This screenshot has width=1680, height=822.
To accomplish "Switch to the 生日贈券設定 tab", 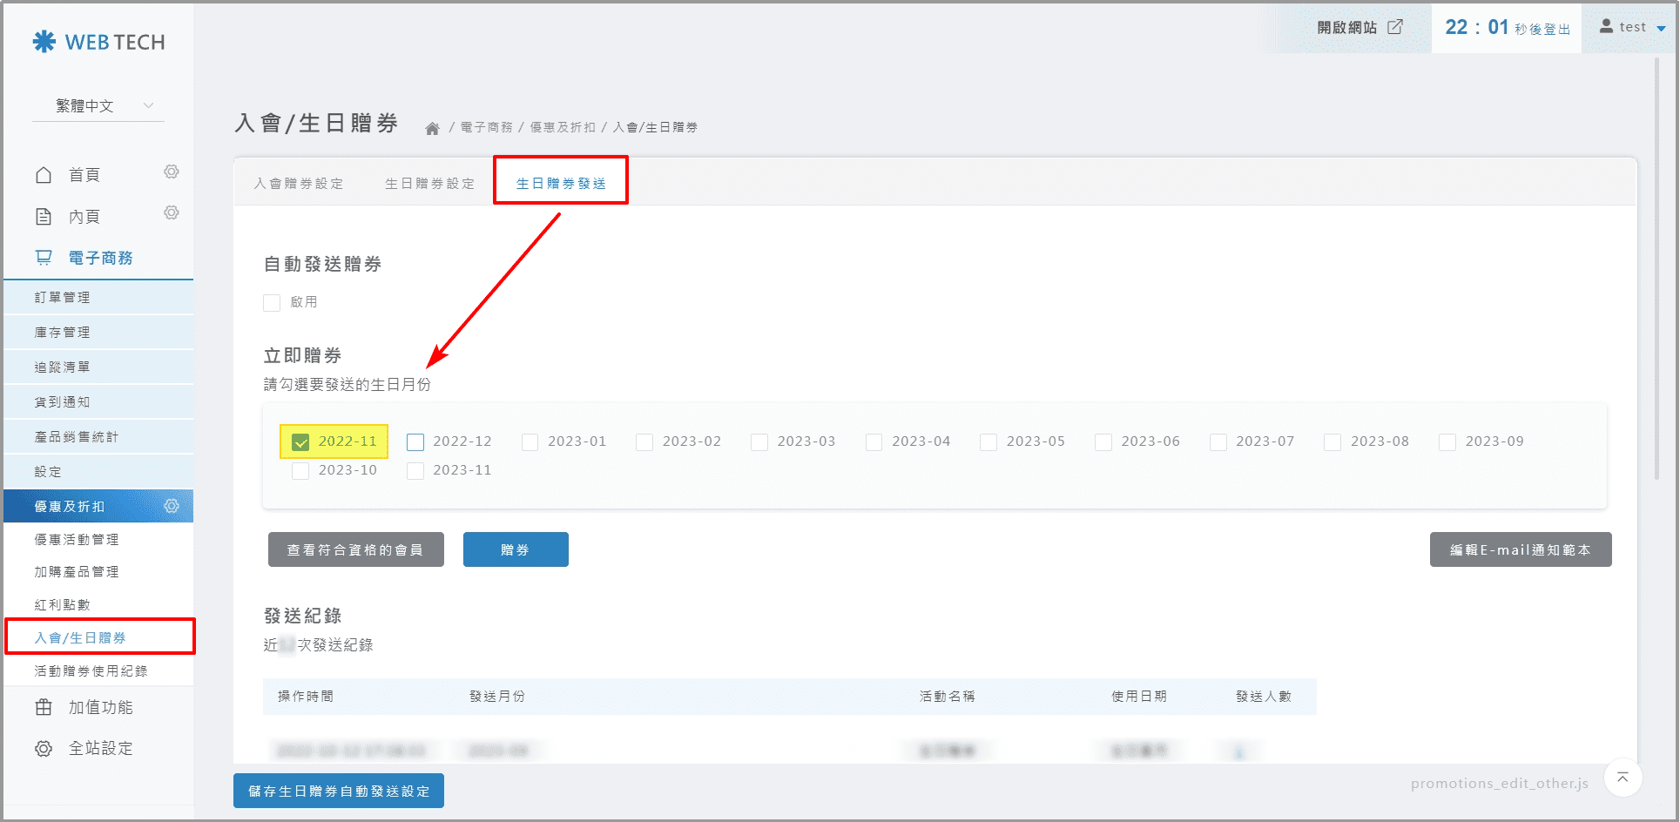I will 430,184.
